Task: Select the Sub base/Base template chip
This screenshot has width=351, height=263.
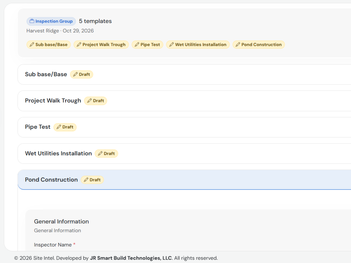Action: click(x=49, y=45)
